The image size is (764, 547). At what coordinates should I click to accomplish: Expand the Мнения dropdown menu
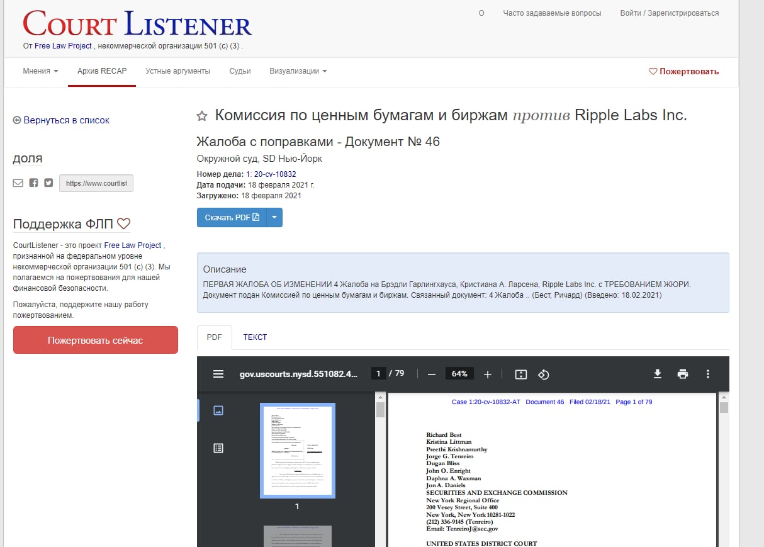[41, 71]
